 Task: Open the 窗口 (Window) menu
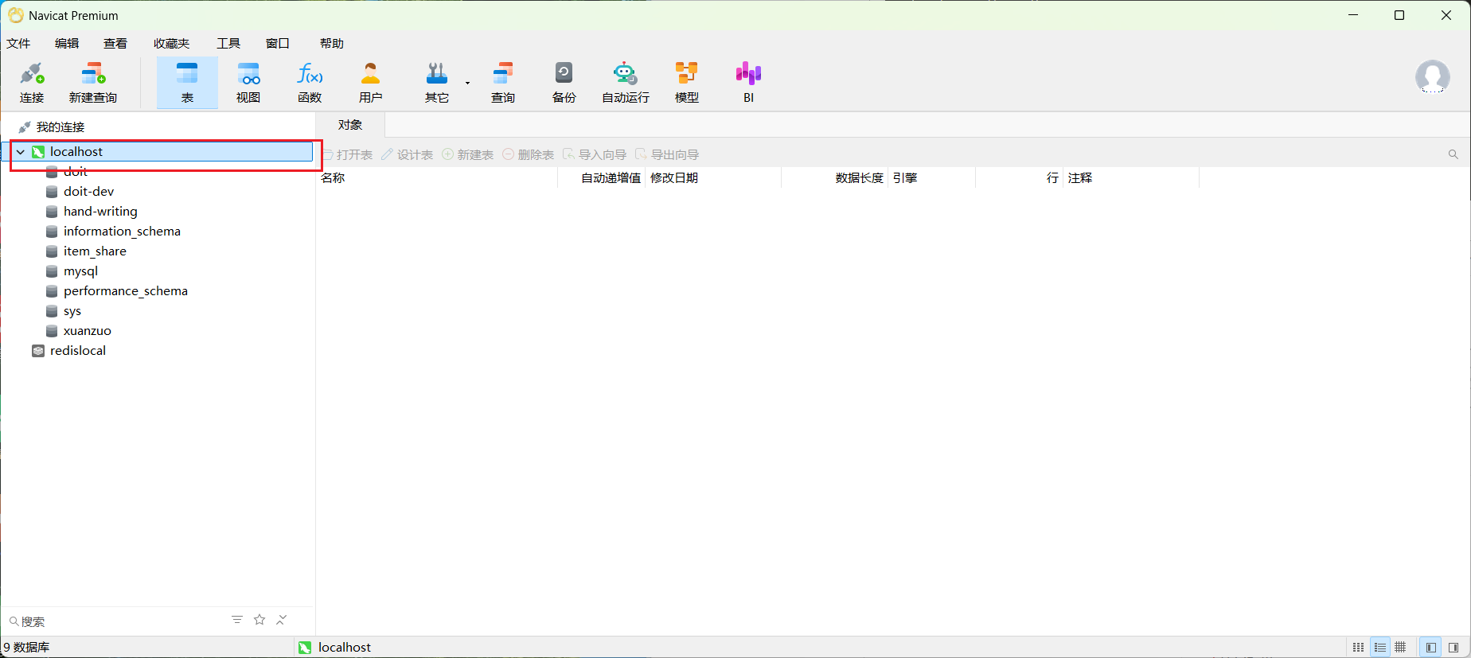point(278,44)
